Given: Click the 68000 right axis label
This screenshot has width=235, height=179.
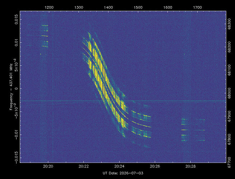Looking at the screenshot, I should point(230,93).
